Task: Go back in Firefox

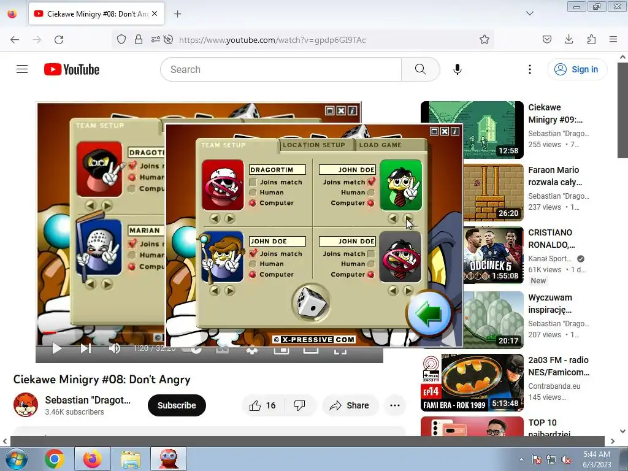Action: pos(15,40)
